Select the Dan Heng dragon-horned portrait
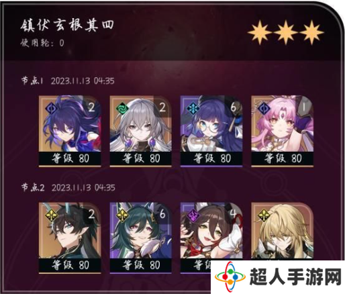 (x=70, y=238)
